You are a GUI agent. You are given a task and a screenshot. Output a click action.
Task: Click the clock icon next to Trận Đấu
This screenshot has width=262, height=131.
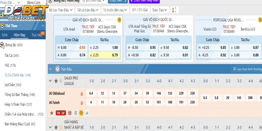point(57,69)
